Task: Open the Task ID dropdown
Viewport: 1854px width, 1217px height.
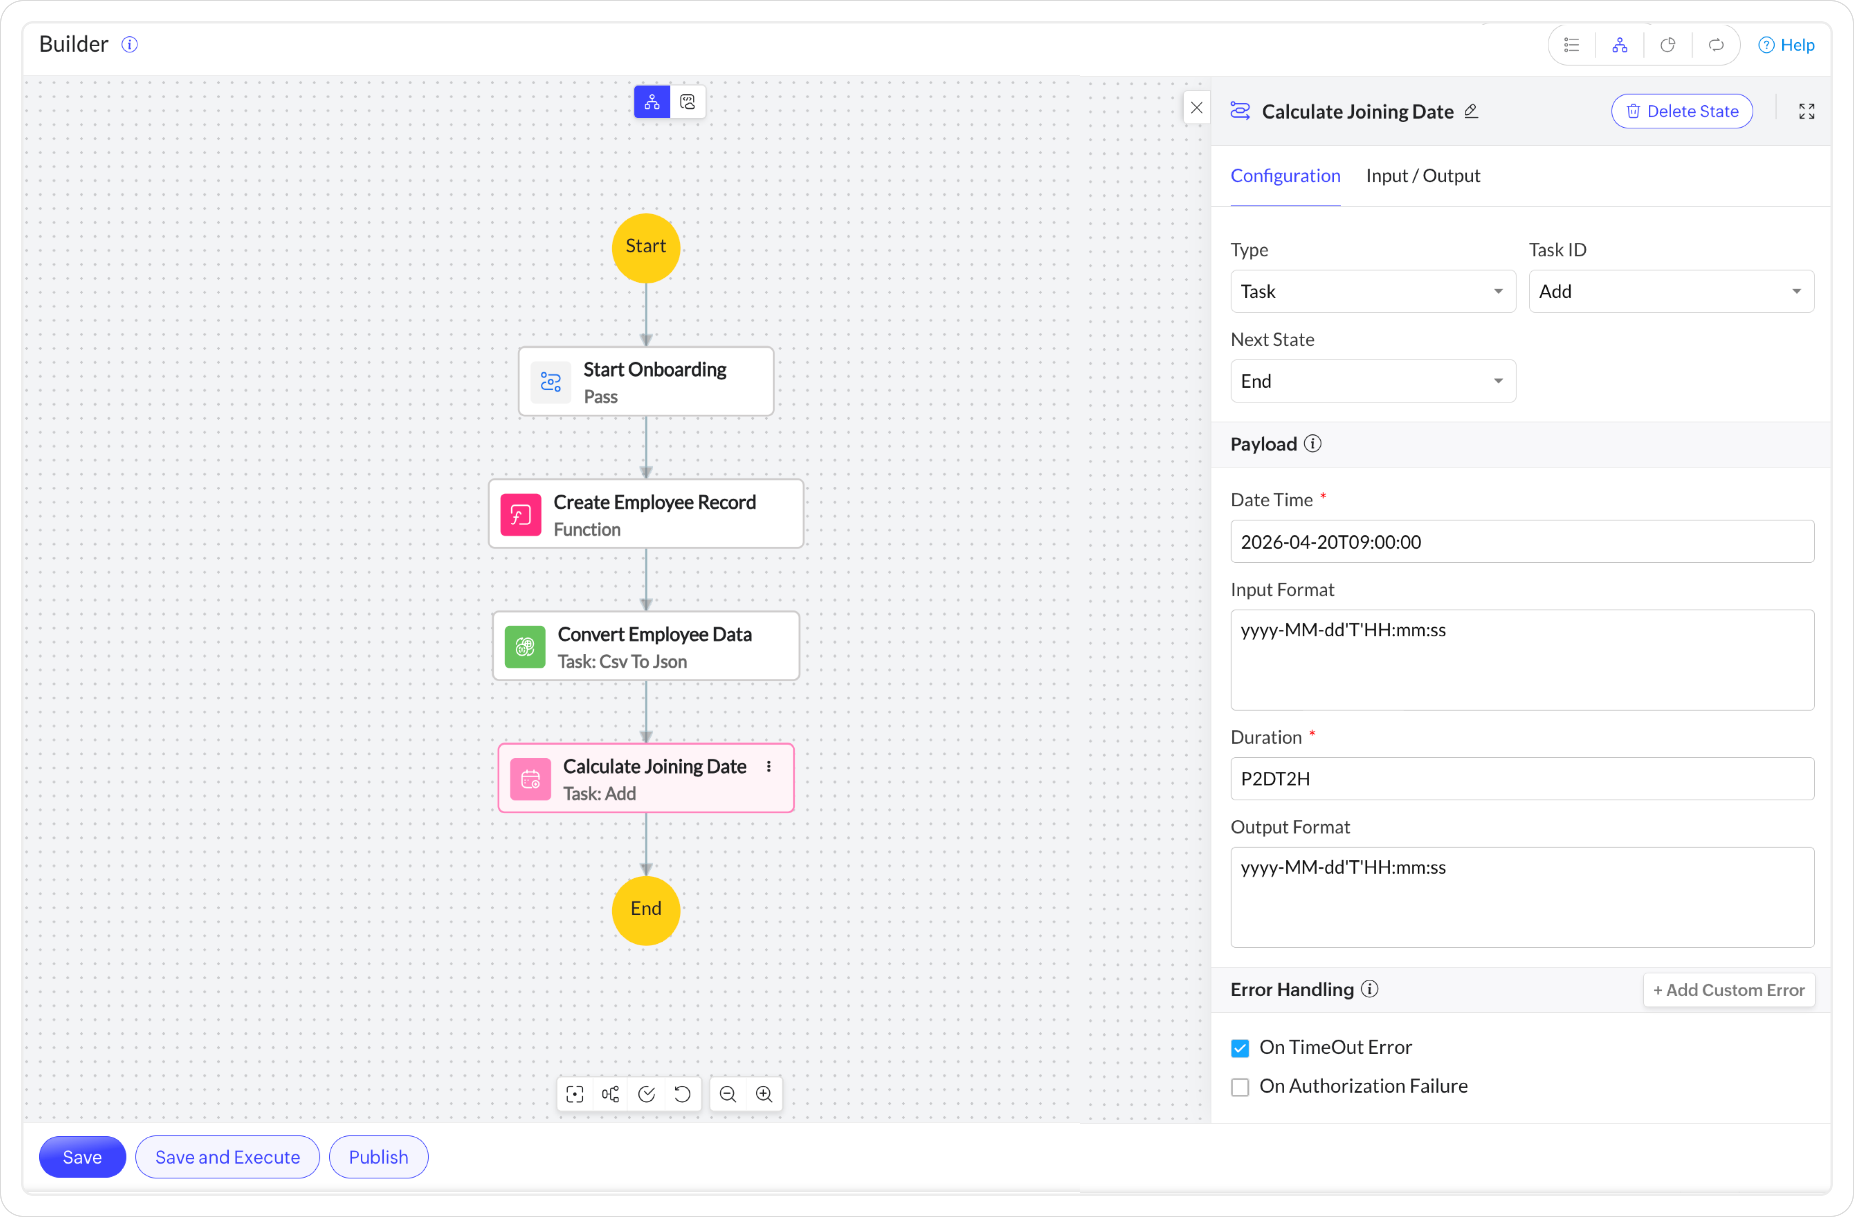Action: pos(1670,291)
